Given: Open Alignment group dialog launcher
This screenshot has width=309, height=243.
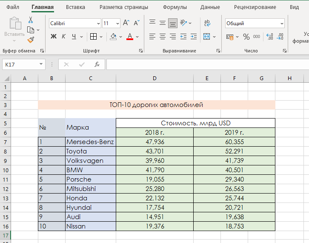Looking at the screenshot, I should [x=218, y=51].
